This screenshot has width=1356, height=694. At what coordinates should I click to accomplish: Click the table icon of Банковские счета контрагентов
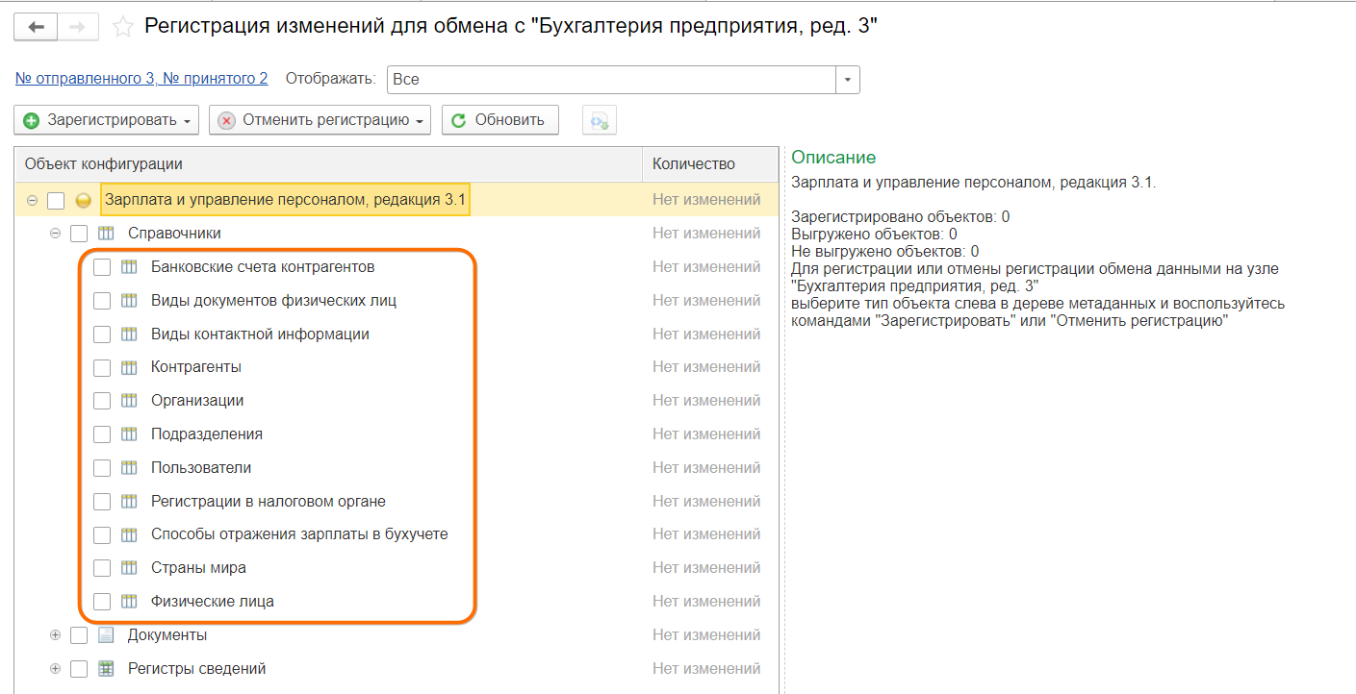pos(129,267)
